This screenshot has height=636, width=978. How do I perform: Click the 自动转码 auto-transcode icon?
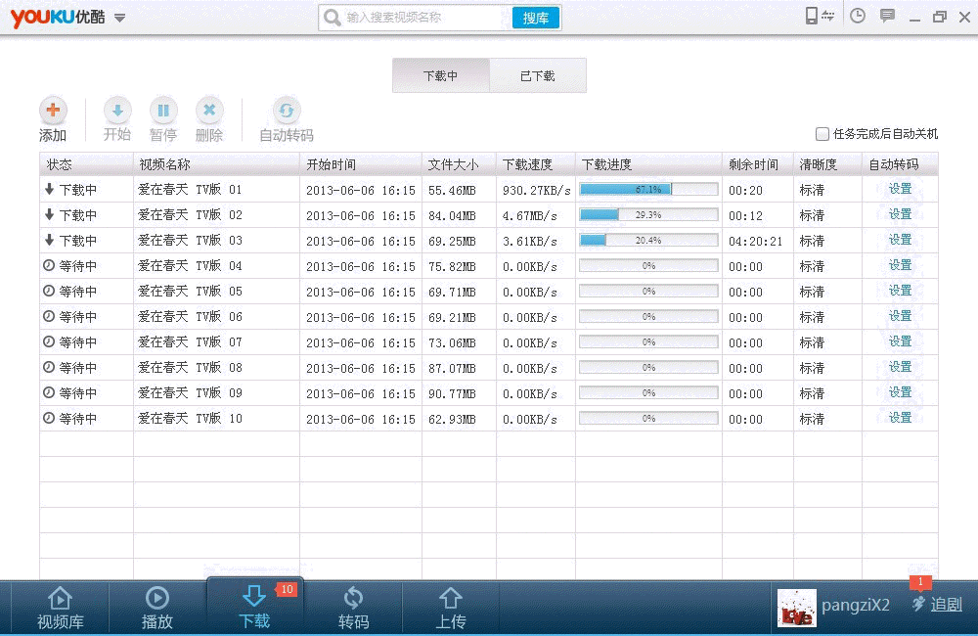286,111
